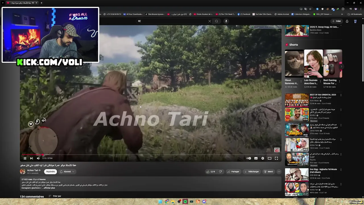Open more actions menu beside Merci
The width and height of the screenshot is (364, 205).
279,172
